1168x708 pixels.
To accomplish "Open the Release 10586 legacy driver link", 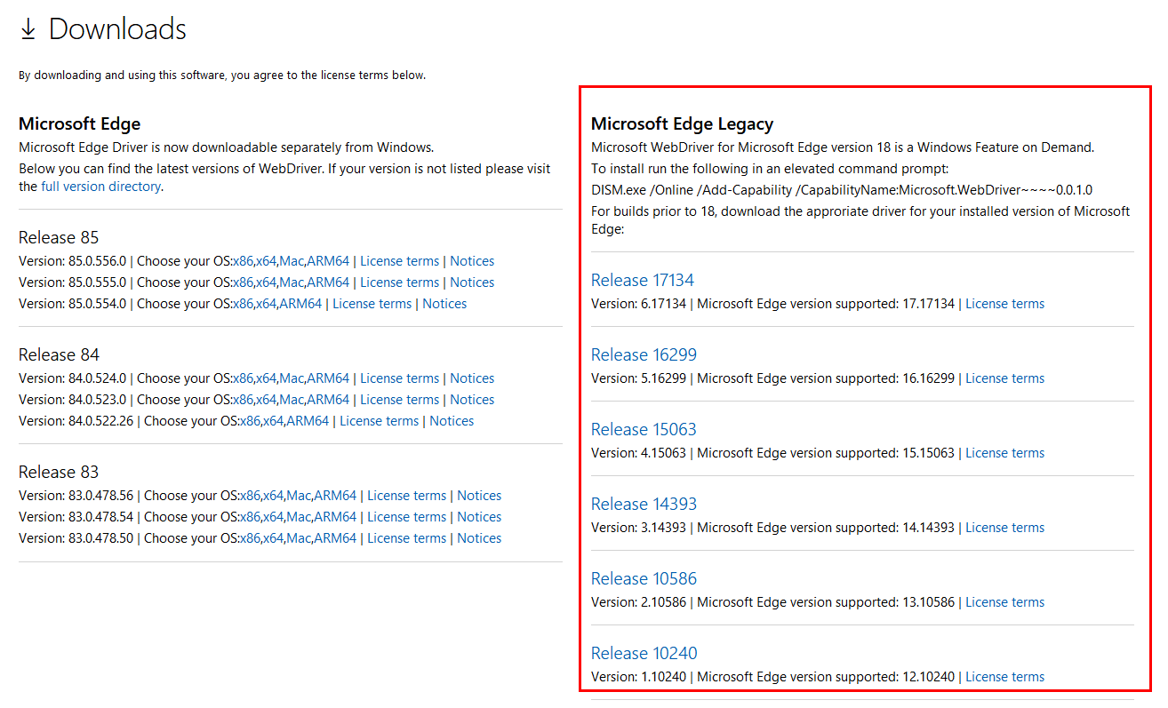I will (644, 578).
